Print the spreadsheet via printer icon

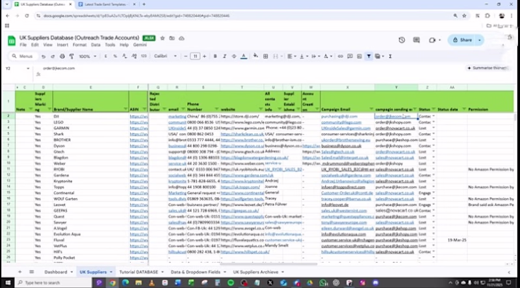coord(62,57)
